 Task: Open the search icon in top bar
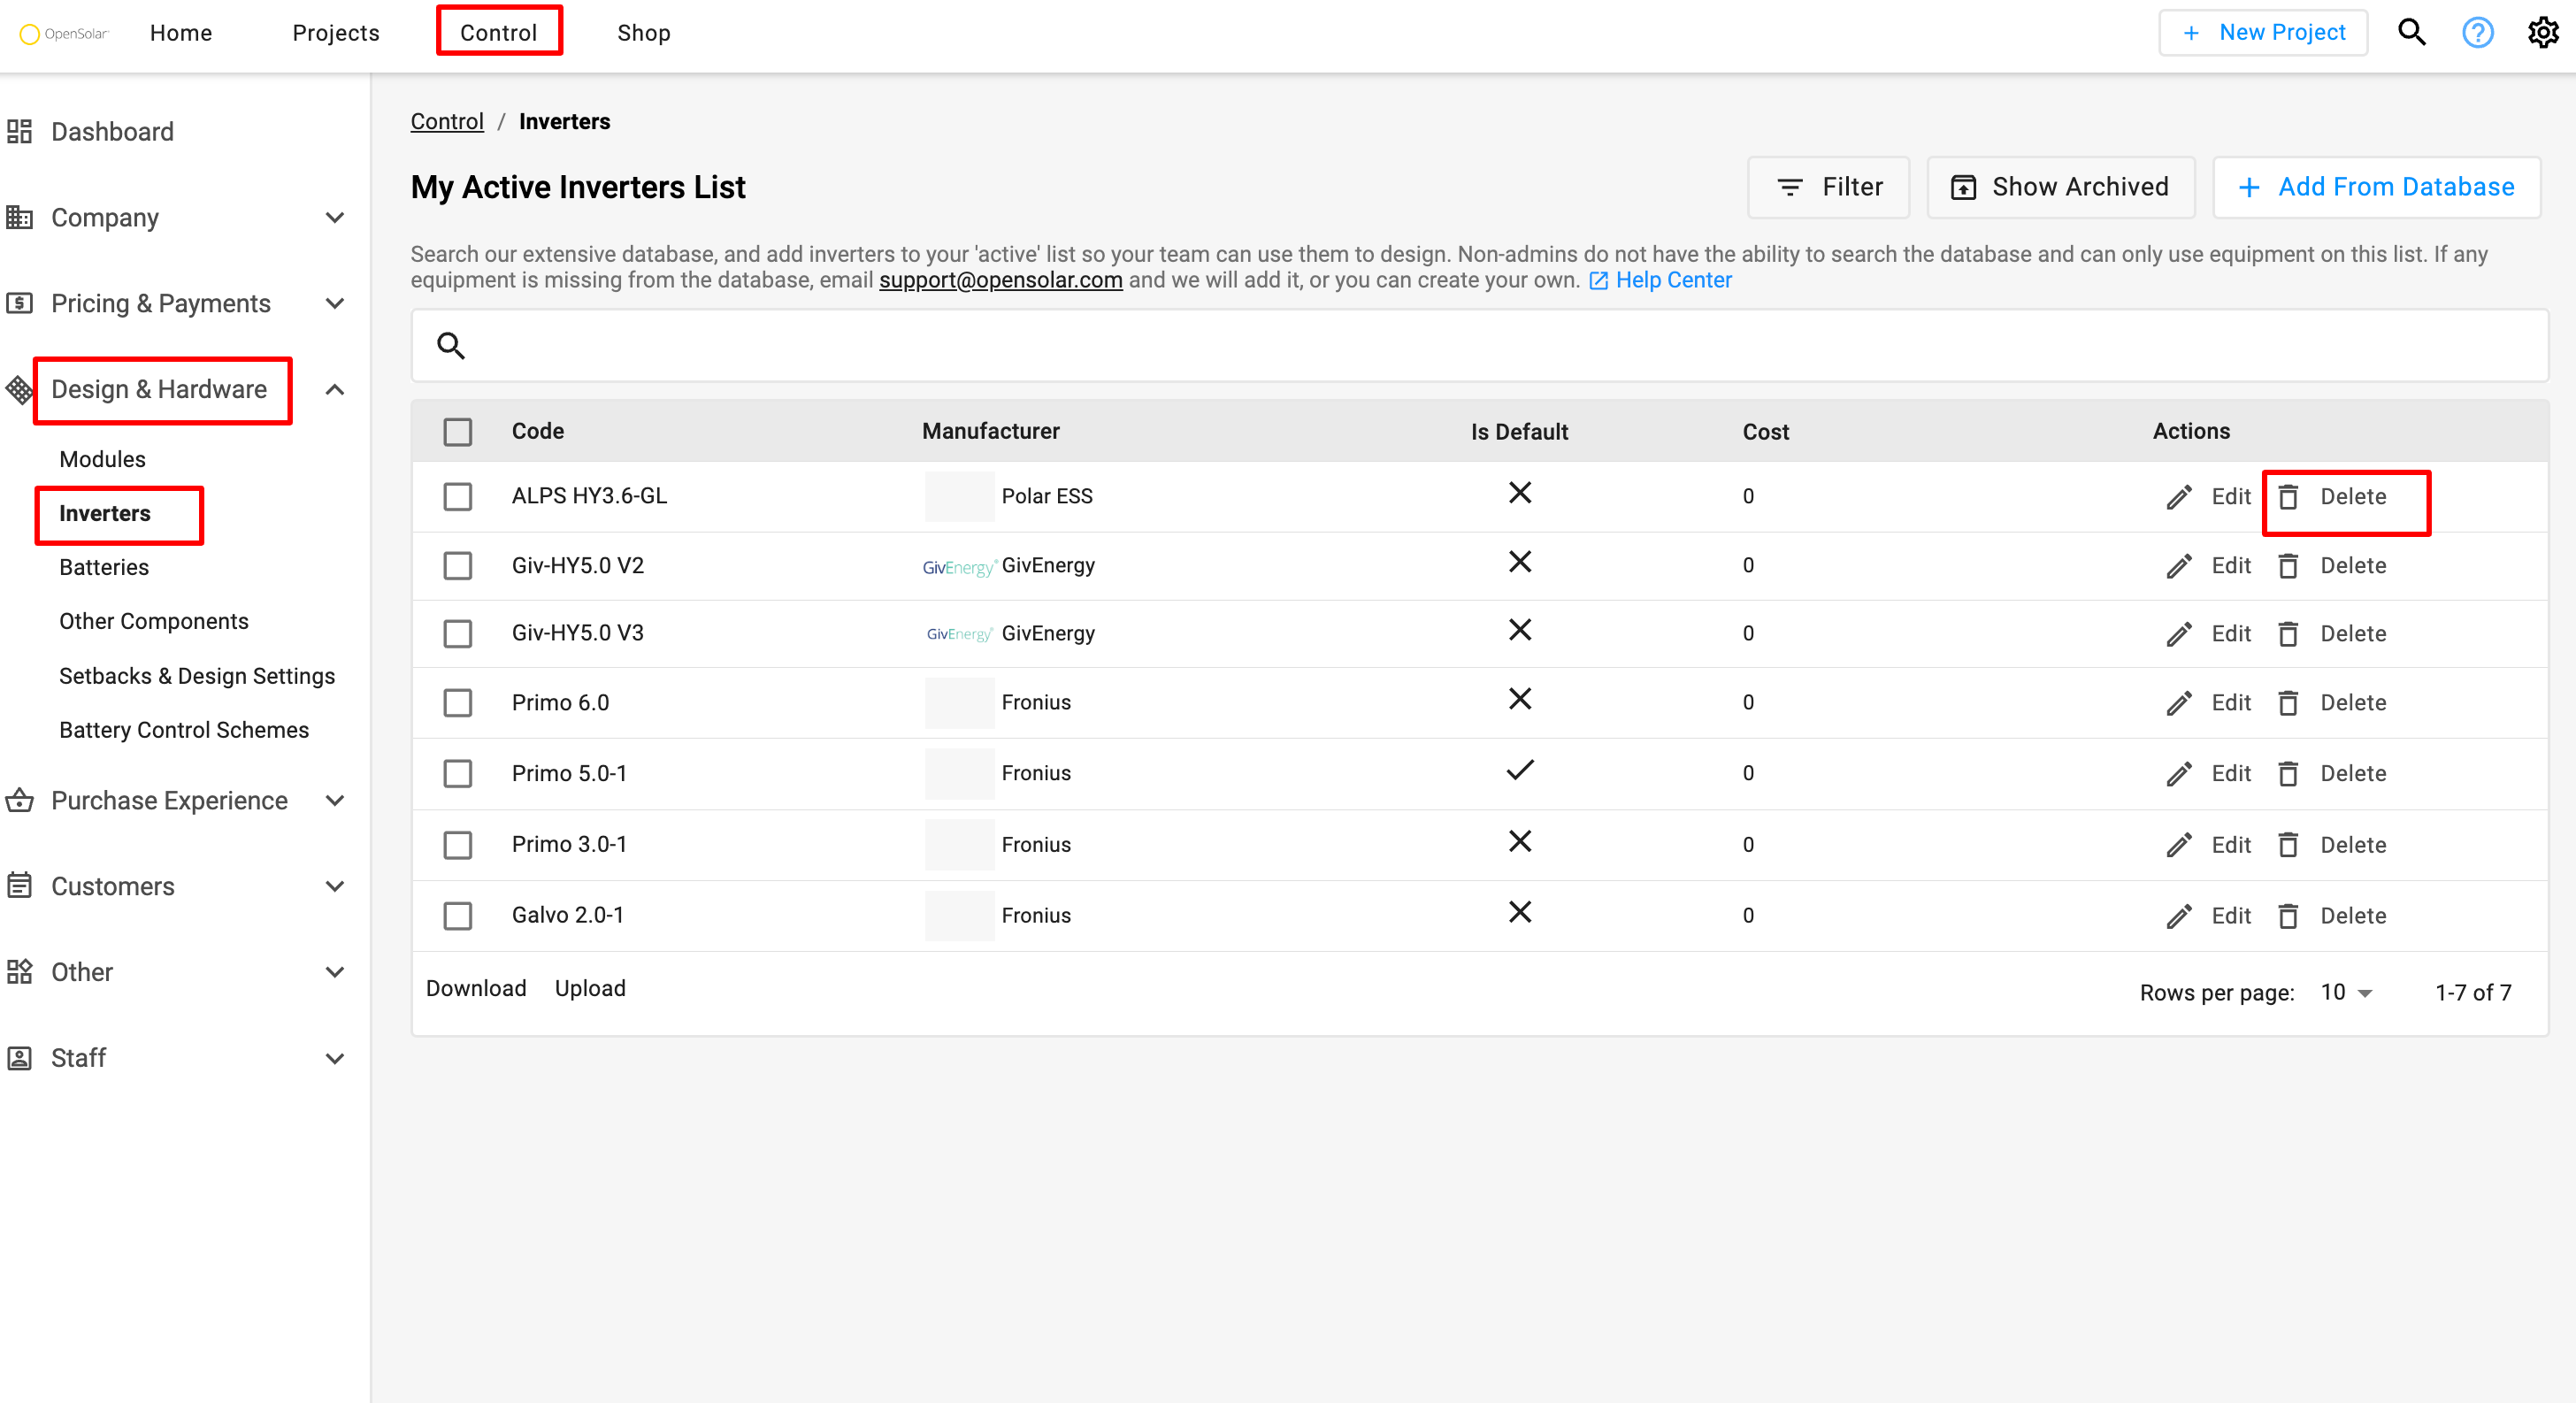pos(2411,32)
